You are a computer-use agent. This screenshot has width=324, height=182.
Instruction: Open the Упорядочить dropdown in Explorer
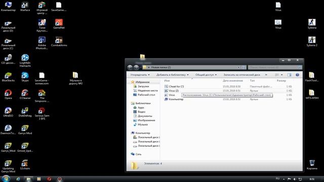(x=140, y=75)
